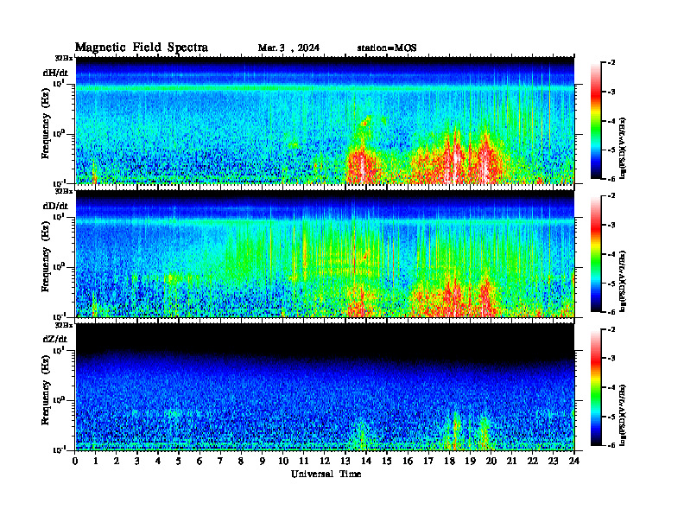Click hour 14 on the time axis

click(366, 462)
